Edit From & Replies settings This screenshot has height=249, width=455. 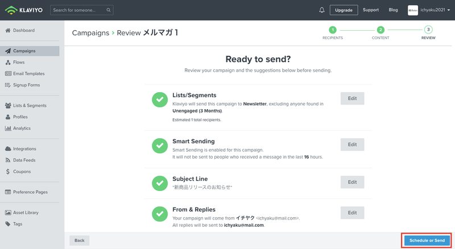(x=352, y=213)
